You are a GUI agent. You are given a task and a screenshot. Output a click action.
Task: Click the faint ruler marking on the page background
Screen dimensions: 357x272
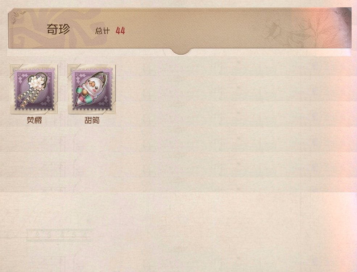(59, 235)
